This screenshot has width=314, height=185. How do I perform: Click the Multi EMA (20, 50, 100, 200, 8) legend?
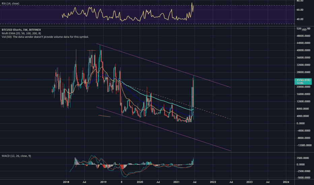click(x=21, y=33)
